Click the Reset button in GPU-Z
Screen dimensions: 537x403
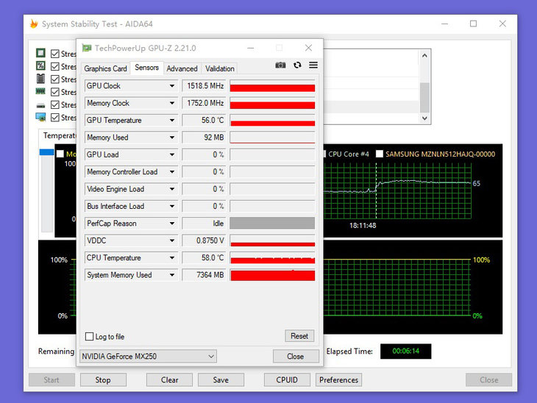point(299,336)
